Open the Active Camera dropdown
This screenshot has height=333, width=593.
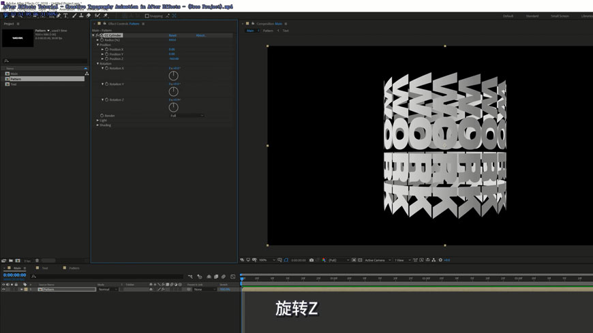coord(378,260)
